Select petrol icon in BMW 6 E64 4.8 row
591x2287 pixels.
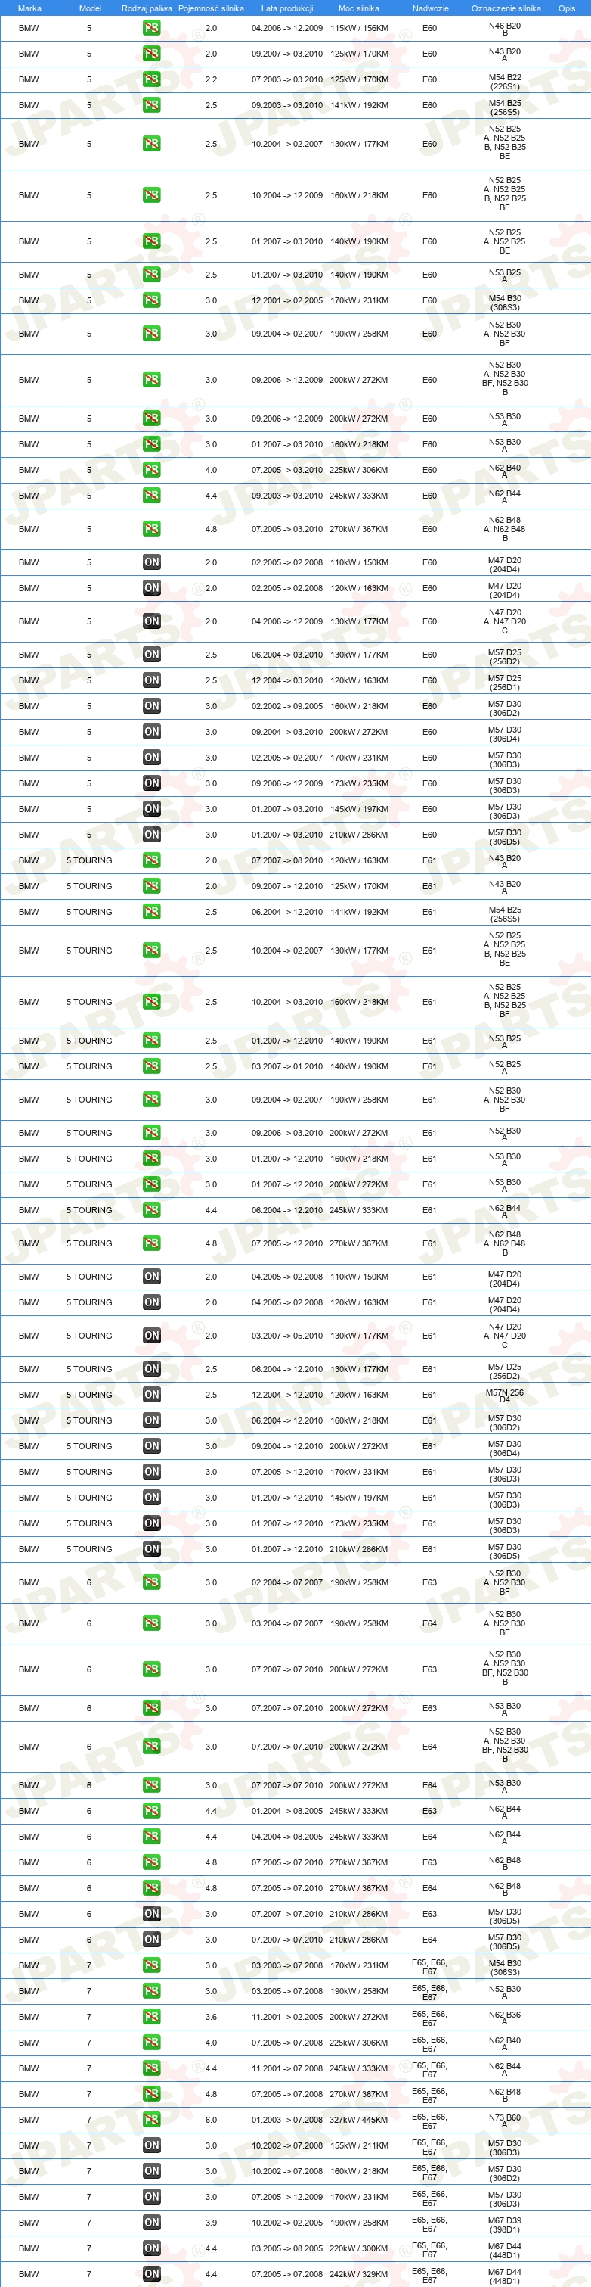pyautogui.click(x=151, y=1888)
